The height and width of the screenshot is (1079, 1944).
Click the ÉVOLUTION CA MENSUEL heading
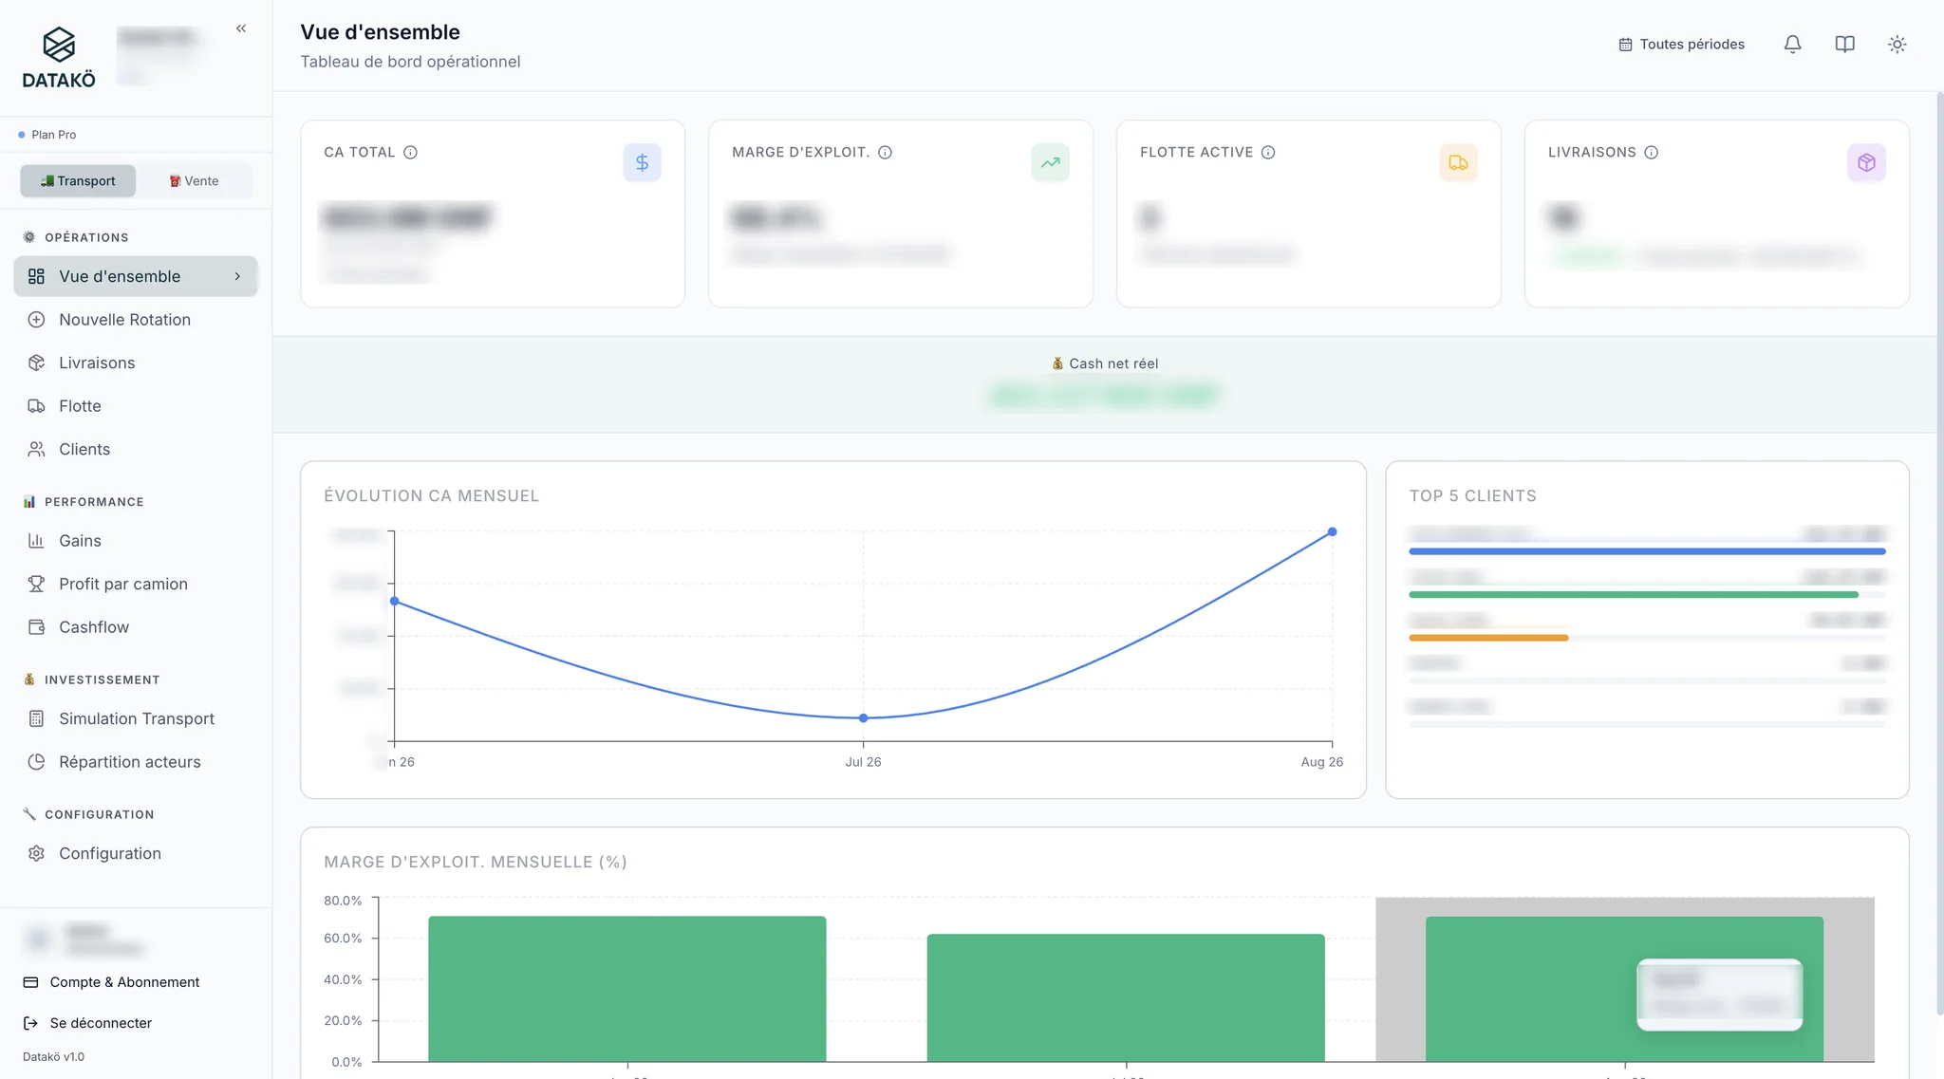431,495
